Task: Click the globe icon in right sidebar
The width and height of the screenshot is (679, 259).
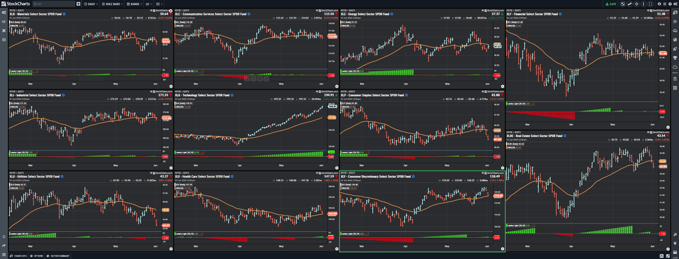Action: click(x=674, y=40)
